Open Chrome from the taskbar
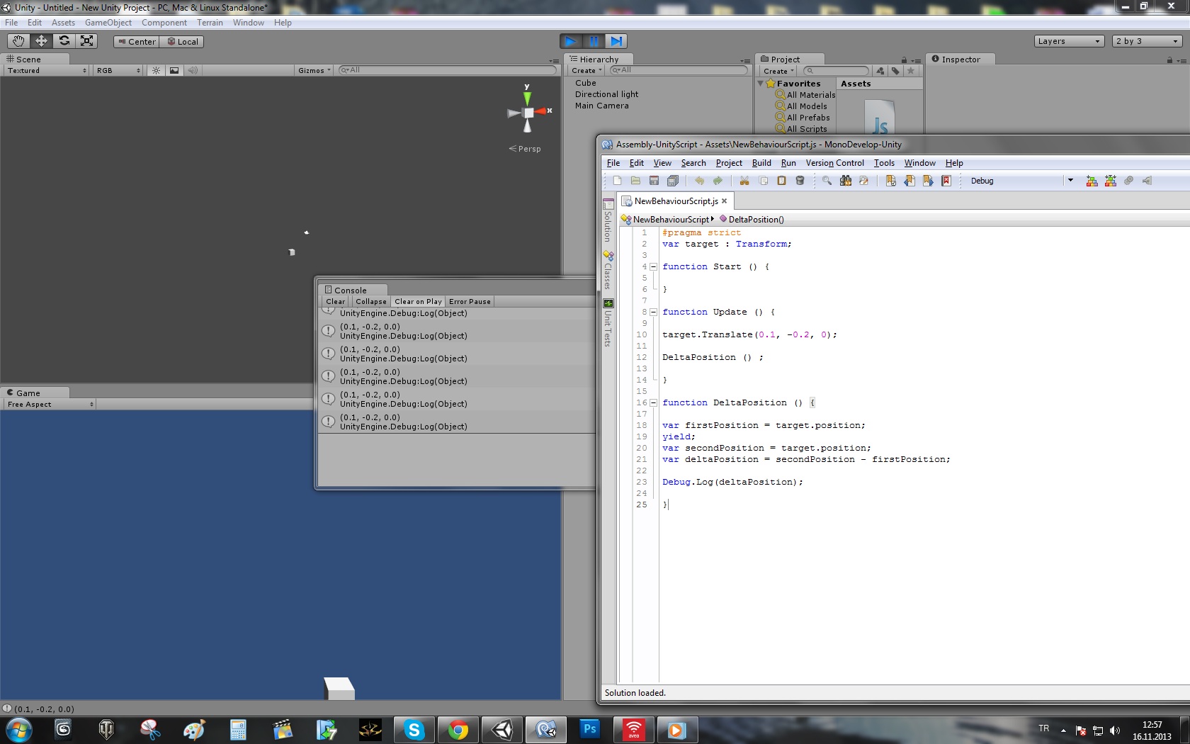Image resolution: width=1190 pixels, height=744 pixels. tap(458, 729)
